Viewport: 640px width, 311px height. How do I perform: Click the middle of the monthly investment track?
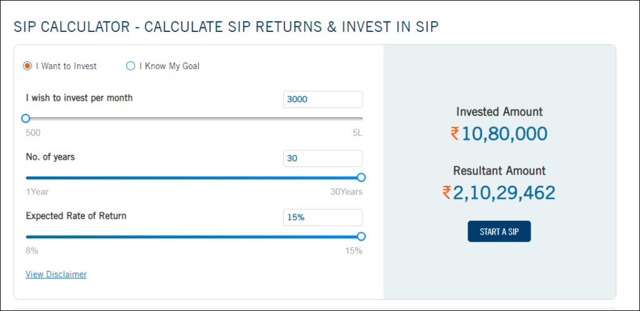tap(194, 118)
